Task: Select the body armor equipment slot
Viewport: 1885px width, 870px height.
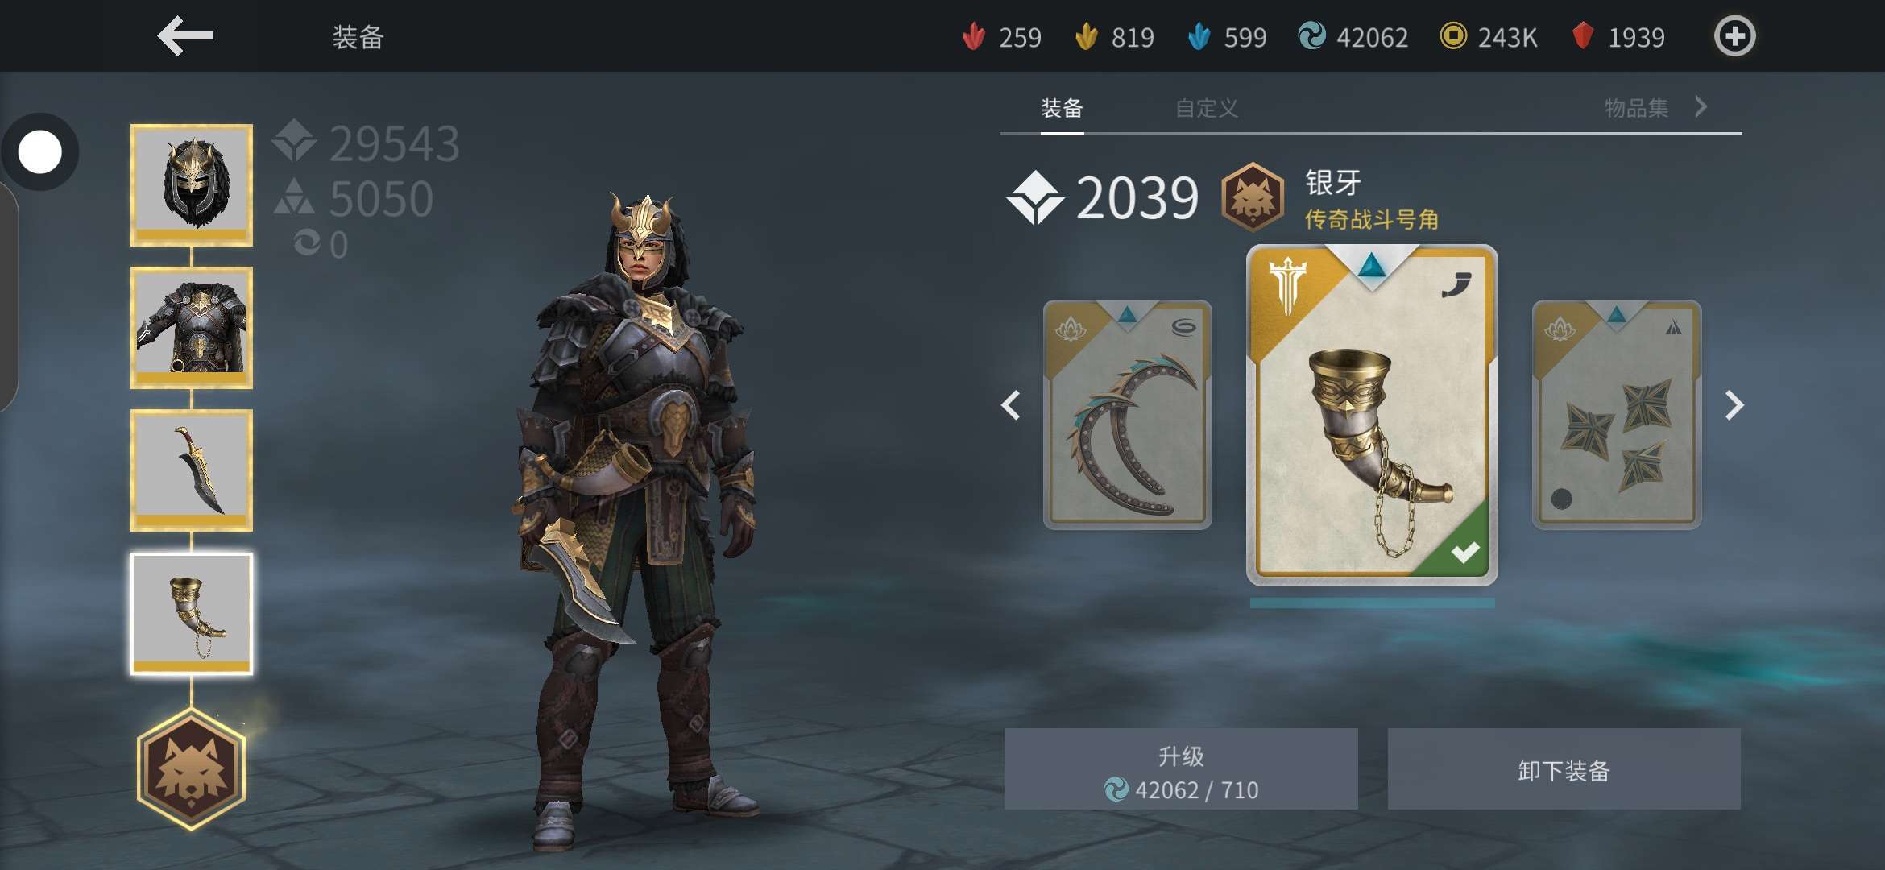Action: [192, 328]
